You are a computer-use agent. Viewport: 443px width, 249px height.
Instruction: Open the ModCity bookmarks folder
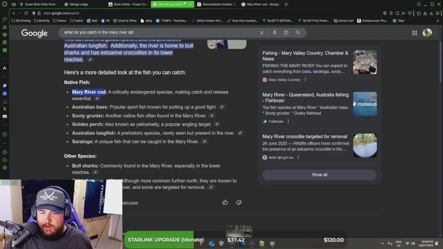point(42,21)
